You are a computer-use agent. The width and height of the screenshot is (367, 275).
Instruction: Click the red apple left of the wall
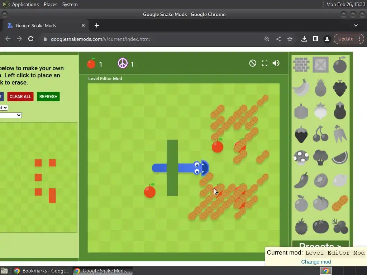(x=150, y=191)
